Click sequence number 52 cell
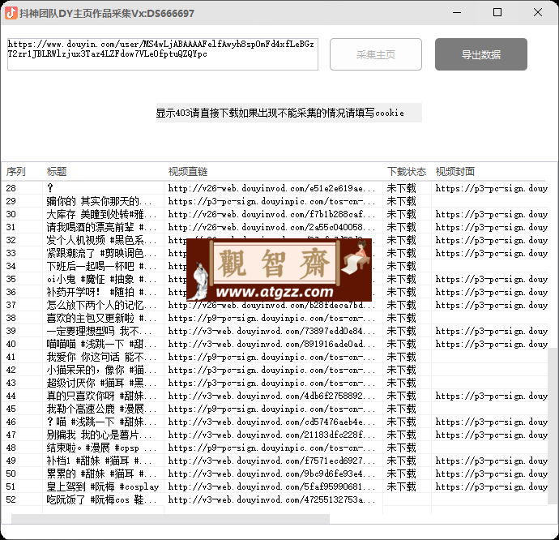Viewport: 559px width, 540px height. point(11,499)
